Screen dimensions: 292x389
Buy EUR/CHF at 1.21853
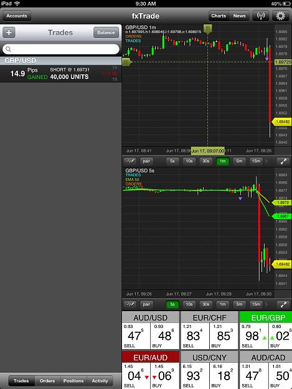(224, 336)
